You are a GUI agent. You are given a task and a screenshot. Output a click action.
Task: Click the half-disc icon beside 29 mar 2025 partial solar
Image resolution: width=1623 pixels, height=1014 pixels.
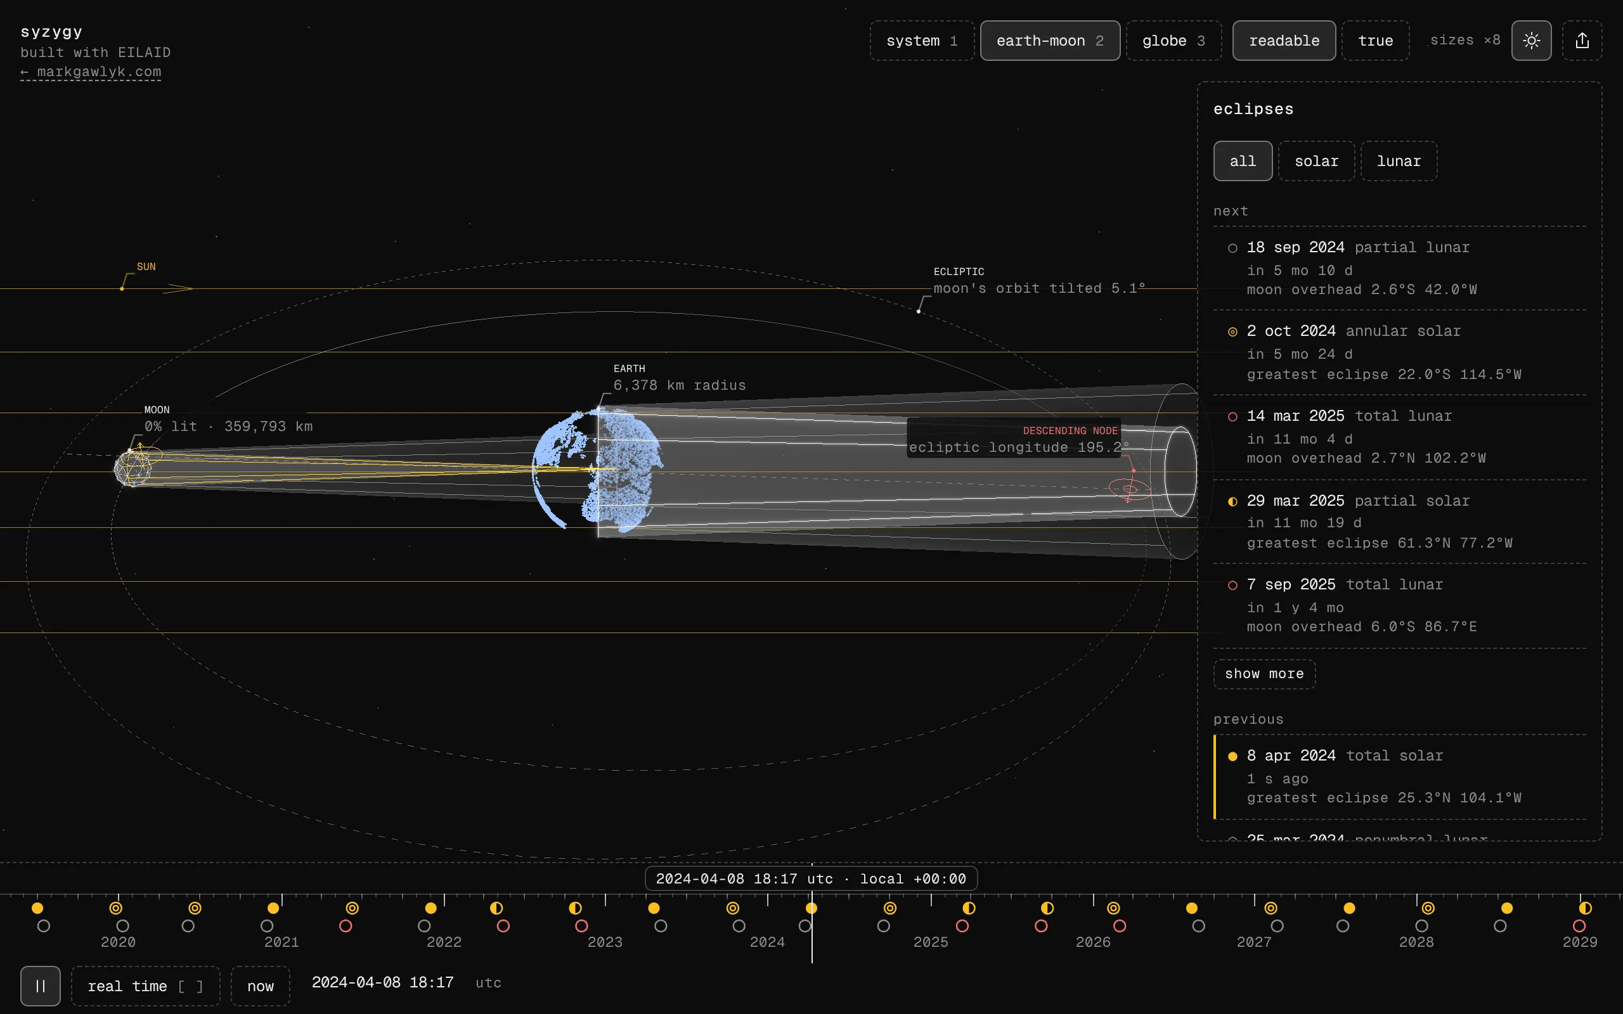[x=1232, y=502]
